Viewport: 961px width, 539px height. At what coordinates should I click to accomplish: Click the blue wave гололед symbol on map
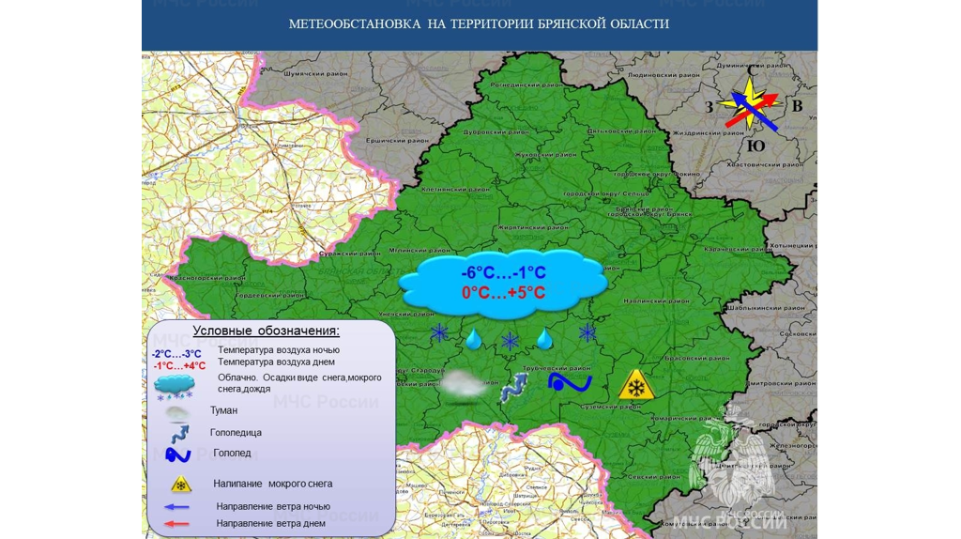pyautogui.click(x=570, y=381)
